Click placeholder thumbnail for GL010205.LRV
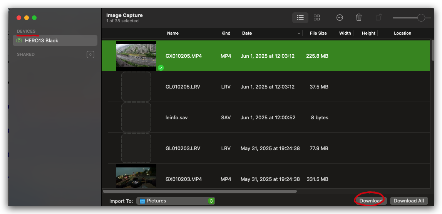Viewport: 442px width, 214px height. click(x=136, y=87)
